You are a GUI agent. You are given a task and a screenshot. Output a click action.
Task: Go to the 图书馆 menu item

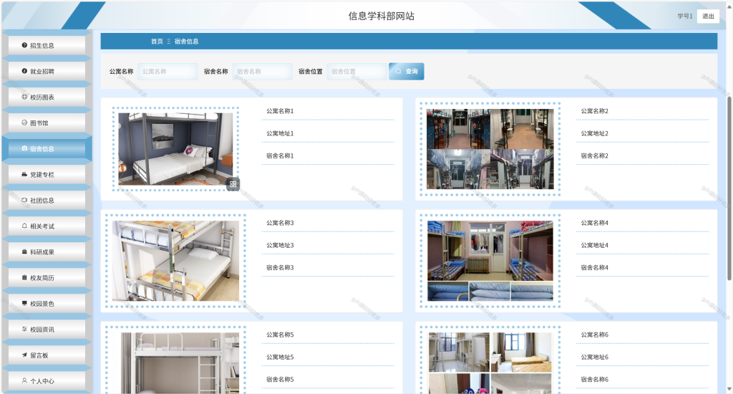coord(47,122)
